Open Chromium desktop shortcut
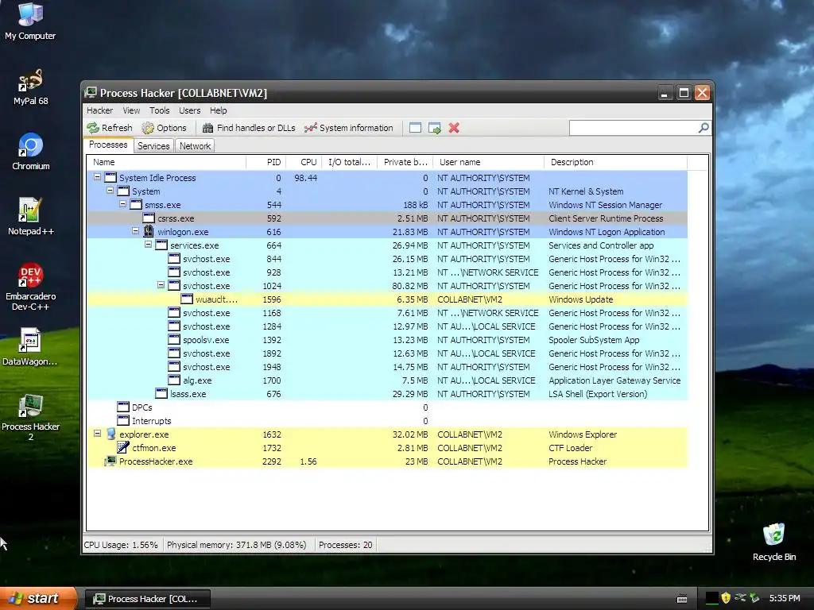814x610 pixels. [x=30, y=152]
